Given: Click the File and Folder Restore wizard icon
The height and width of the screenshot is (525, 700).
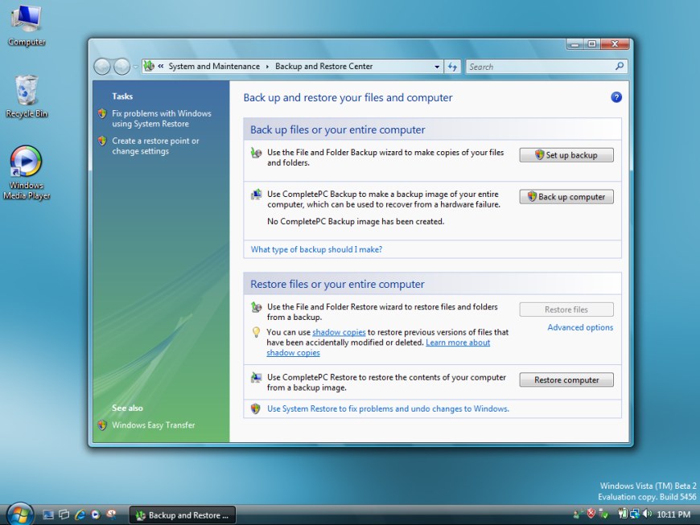Looking at the screenshot, I should point(256,307).
